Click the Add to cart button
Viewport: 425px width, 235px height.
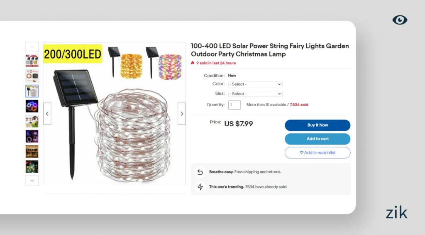coord(318,139)
